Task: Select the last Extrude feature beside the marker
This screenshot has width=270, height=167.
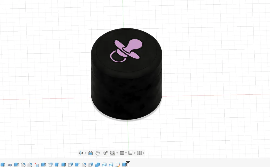Action: [124, 165]
